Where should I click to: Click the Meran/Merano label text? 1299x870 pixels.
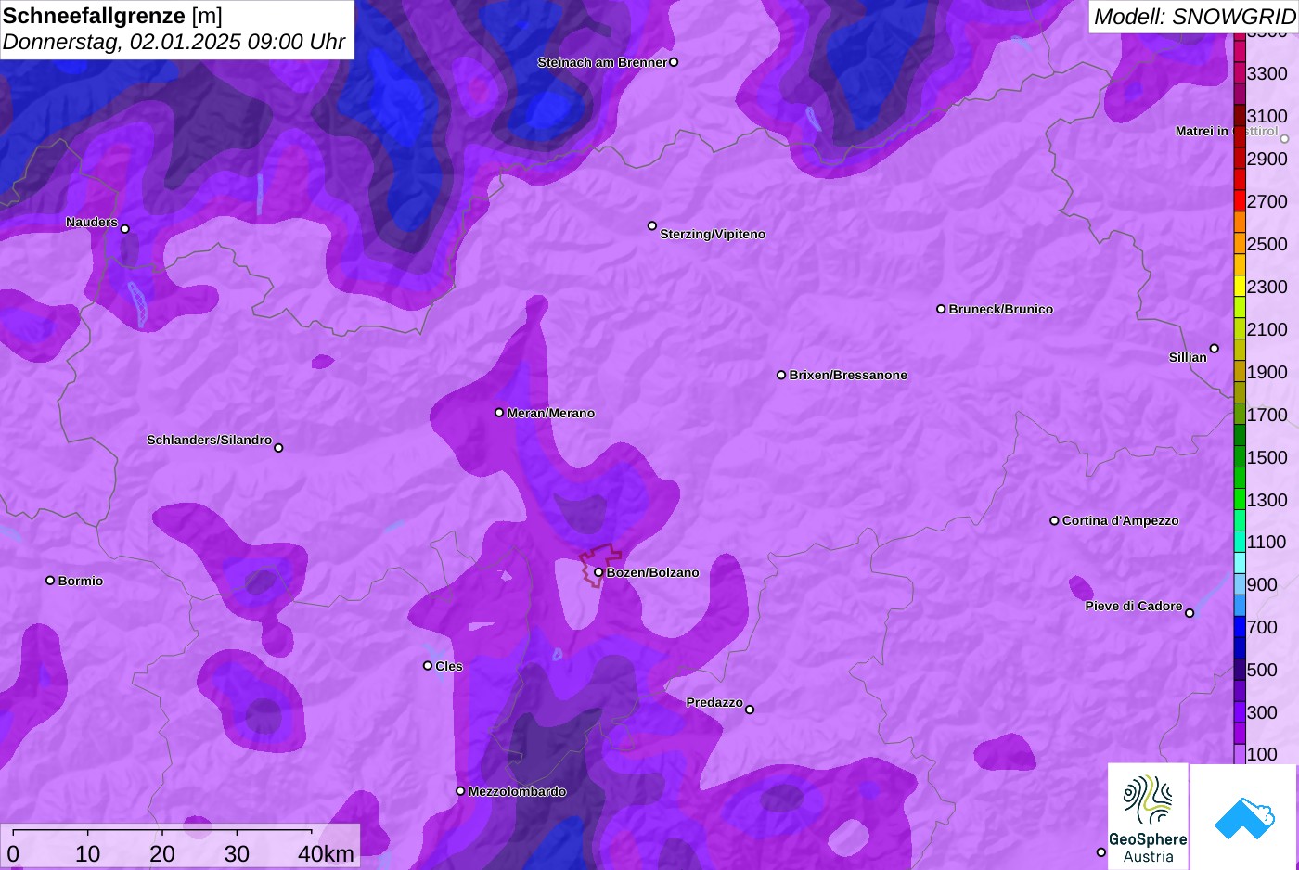click(x=551, y=413)
